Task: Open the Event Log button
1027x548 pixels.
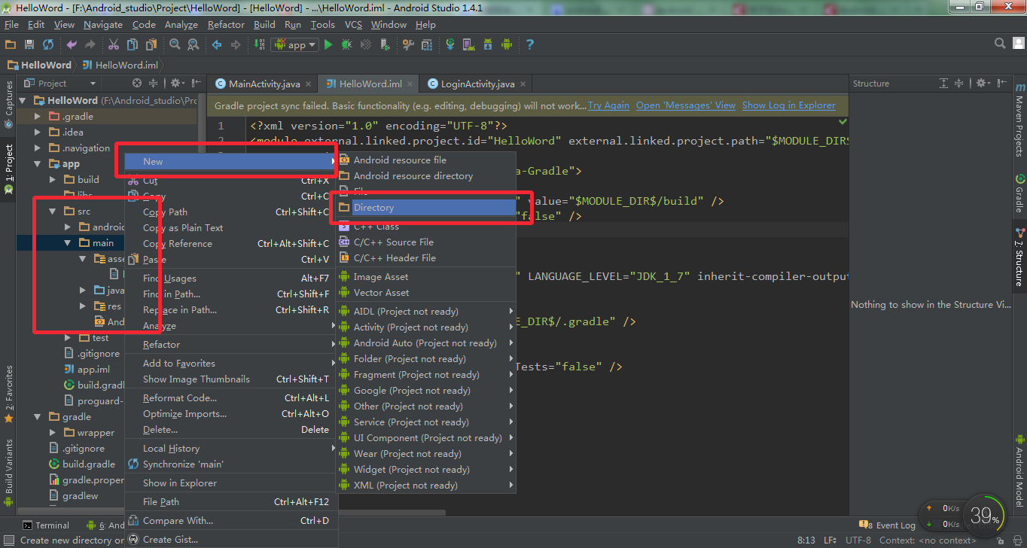Action: [888, 525]
